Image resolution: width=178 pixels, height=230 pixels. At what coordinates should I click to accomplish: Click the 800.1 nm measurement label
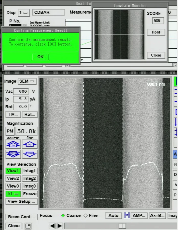[x=156, y=84]
